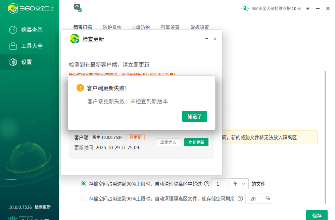Click the yellow banner text 新的威胁文件将无法放入隔离区
335x220 pixels.
(x=264, y=137)
